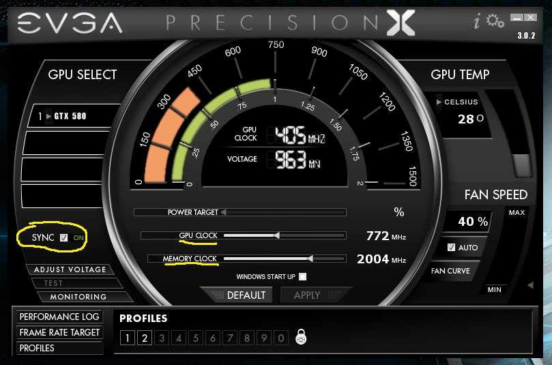This screenshot has height=365, width=552.
Task: Select profile slot 0
Action: click(281, 338)
